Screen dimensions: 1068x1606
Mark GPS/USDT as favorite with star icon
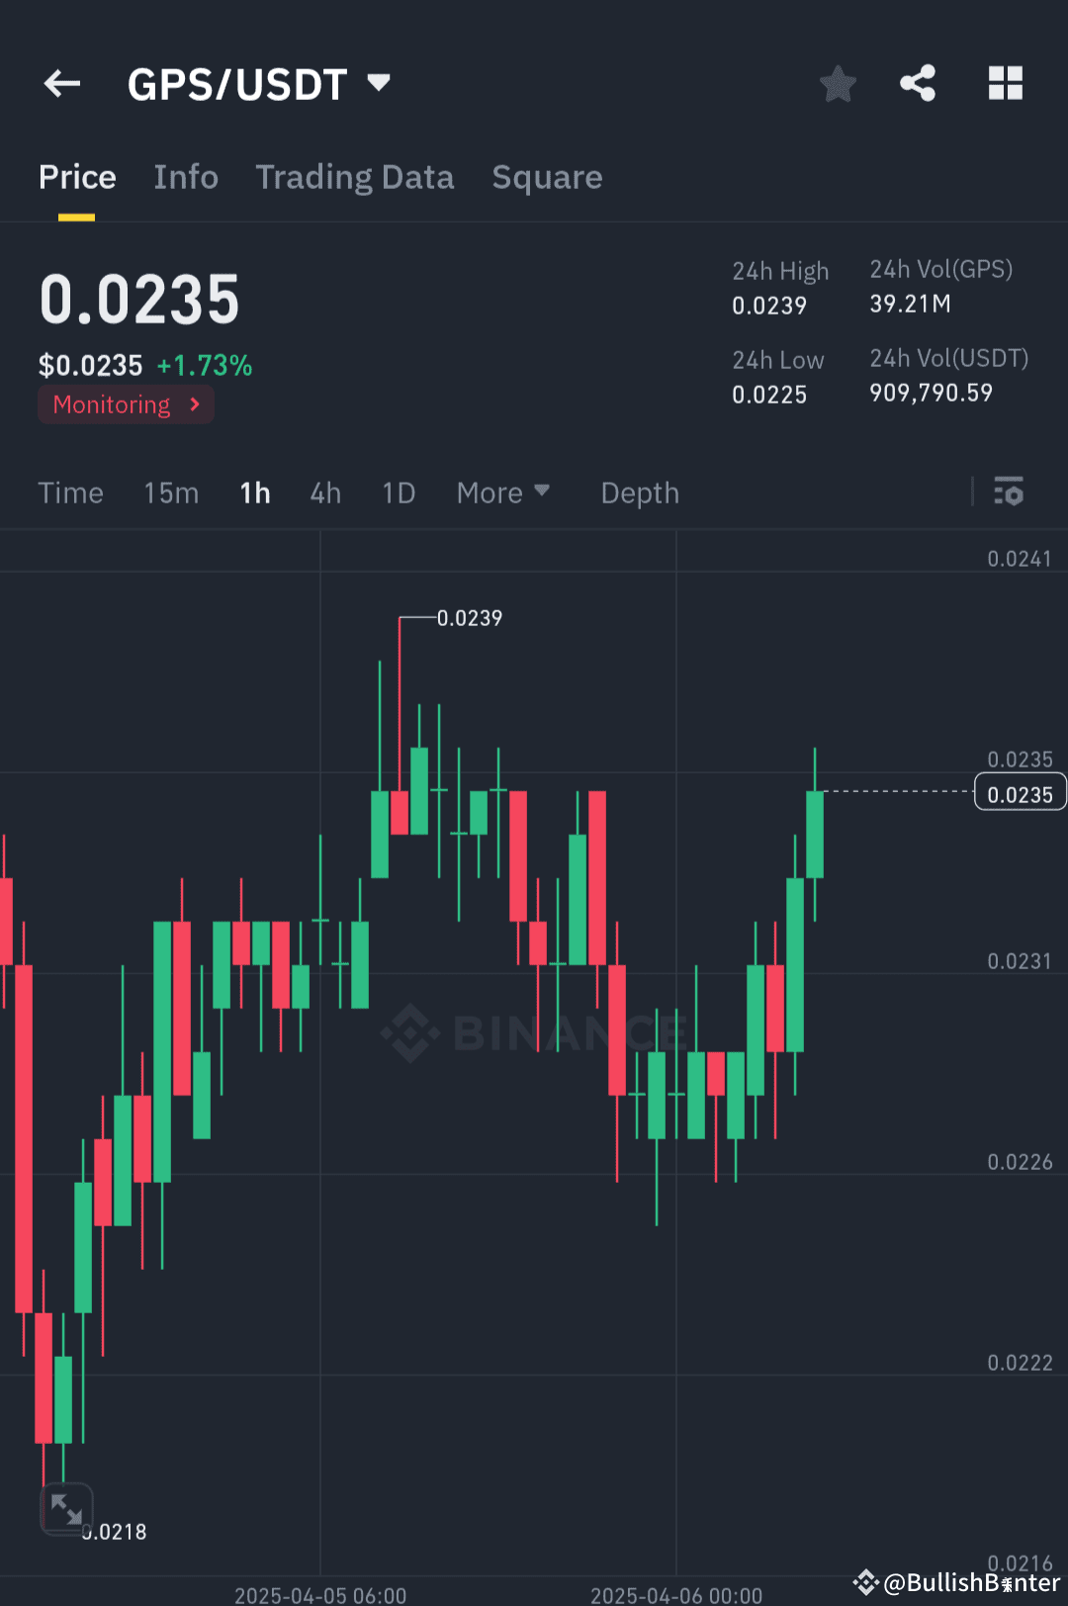point(838,83)
